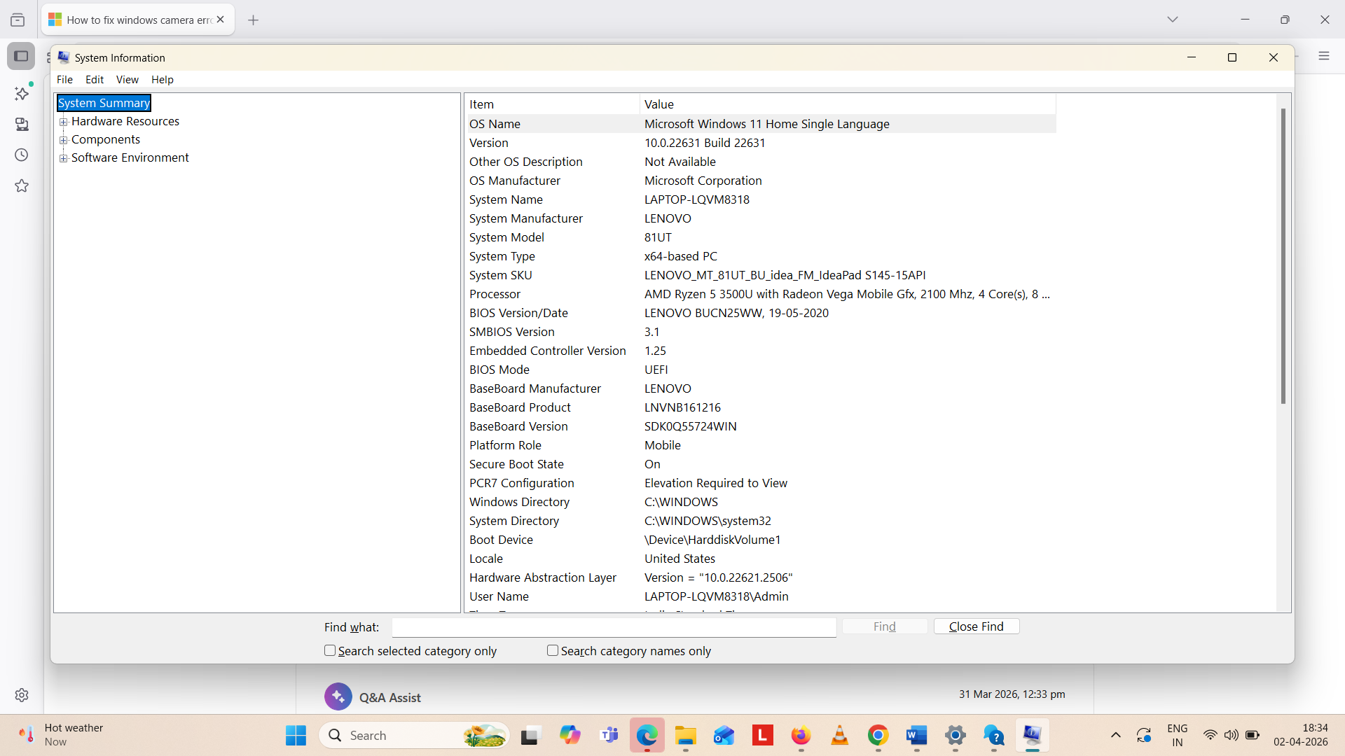Image resolution: width=1345 pixels, height=756 pixels.
Task: Open Firefox from the taskbar
Action: pyautogui.click(x=801, y=736)
